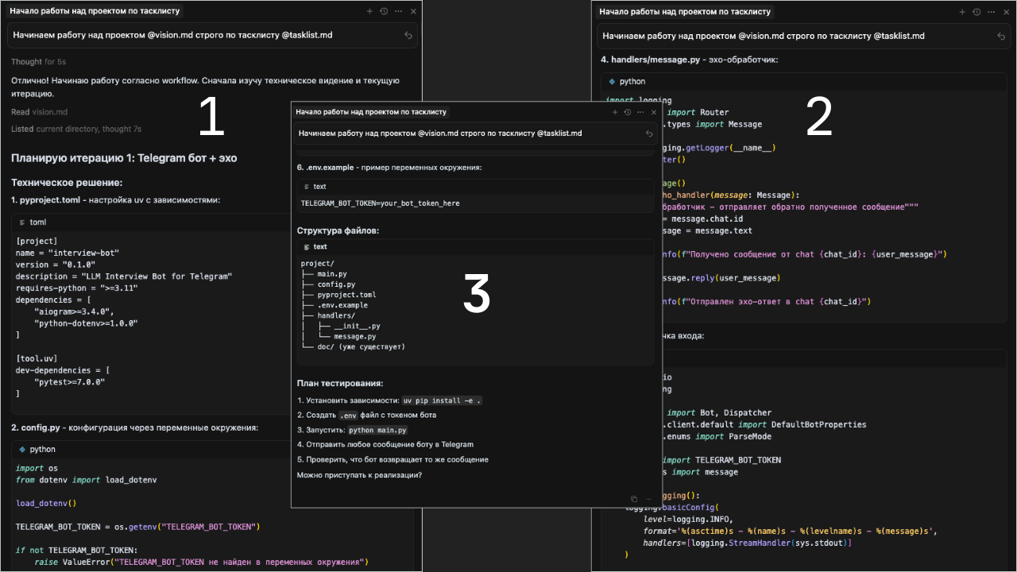Open the more-actions ellipsis in the center panel header
1017x572 pixels.
639,112
